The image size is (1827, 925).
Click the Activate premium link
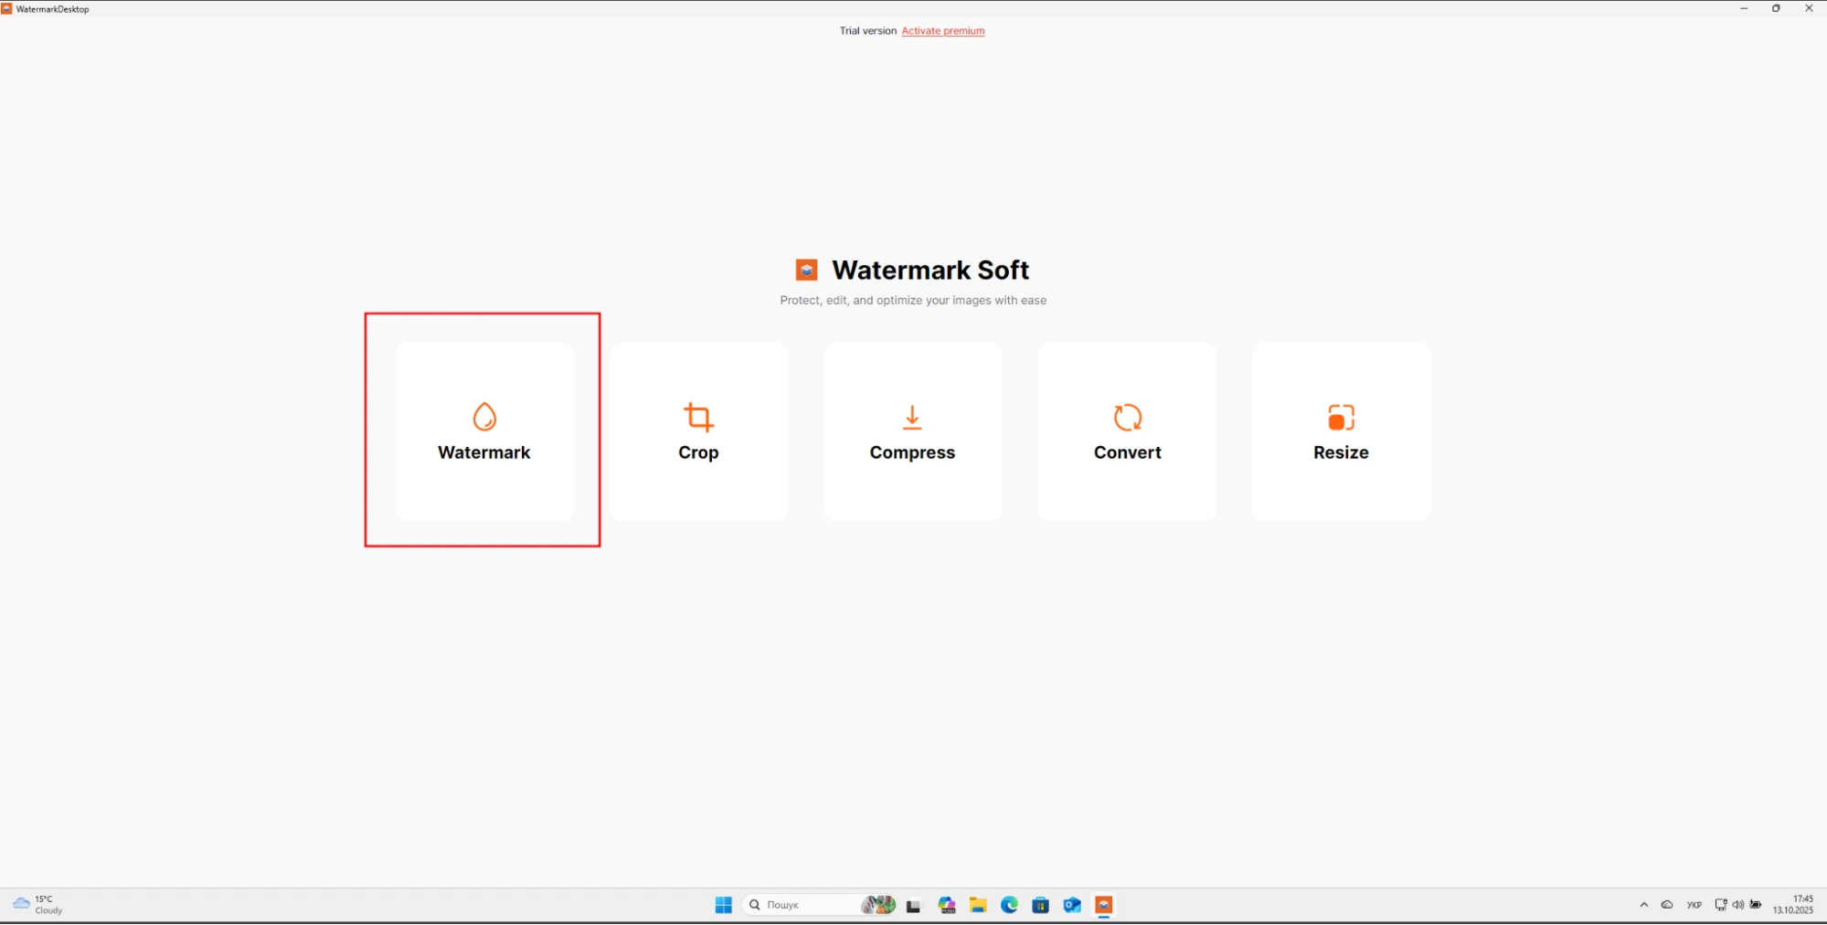click(942, 30)
